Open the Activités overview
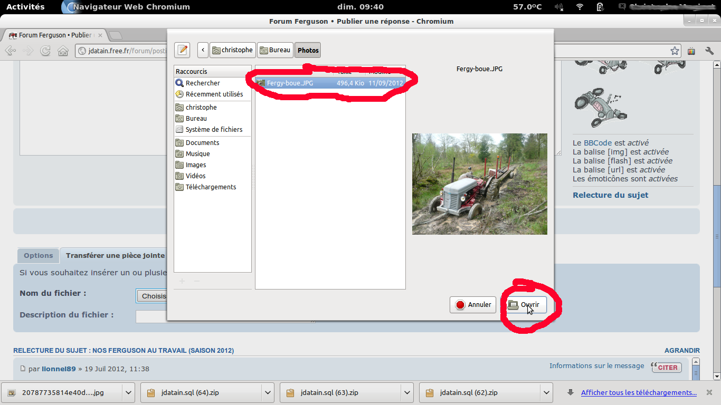The height and width of the screenshot is (405, 721). (25, 7)
